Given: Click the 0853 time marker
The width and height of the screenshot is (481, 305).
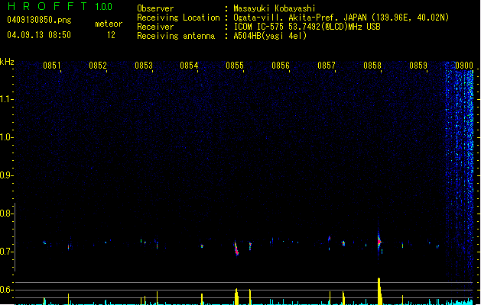Looking at the screenshot, I should point(144,66).
